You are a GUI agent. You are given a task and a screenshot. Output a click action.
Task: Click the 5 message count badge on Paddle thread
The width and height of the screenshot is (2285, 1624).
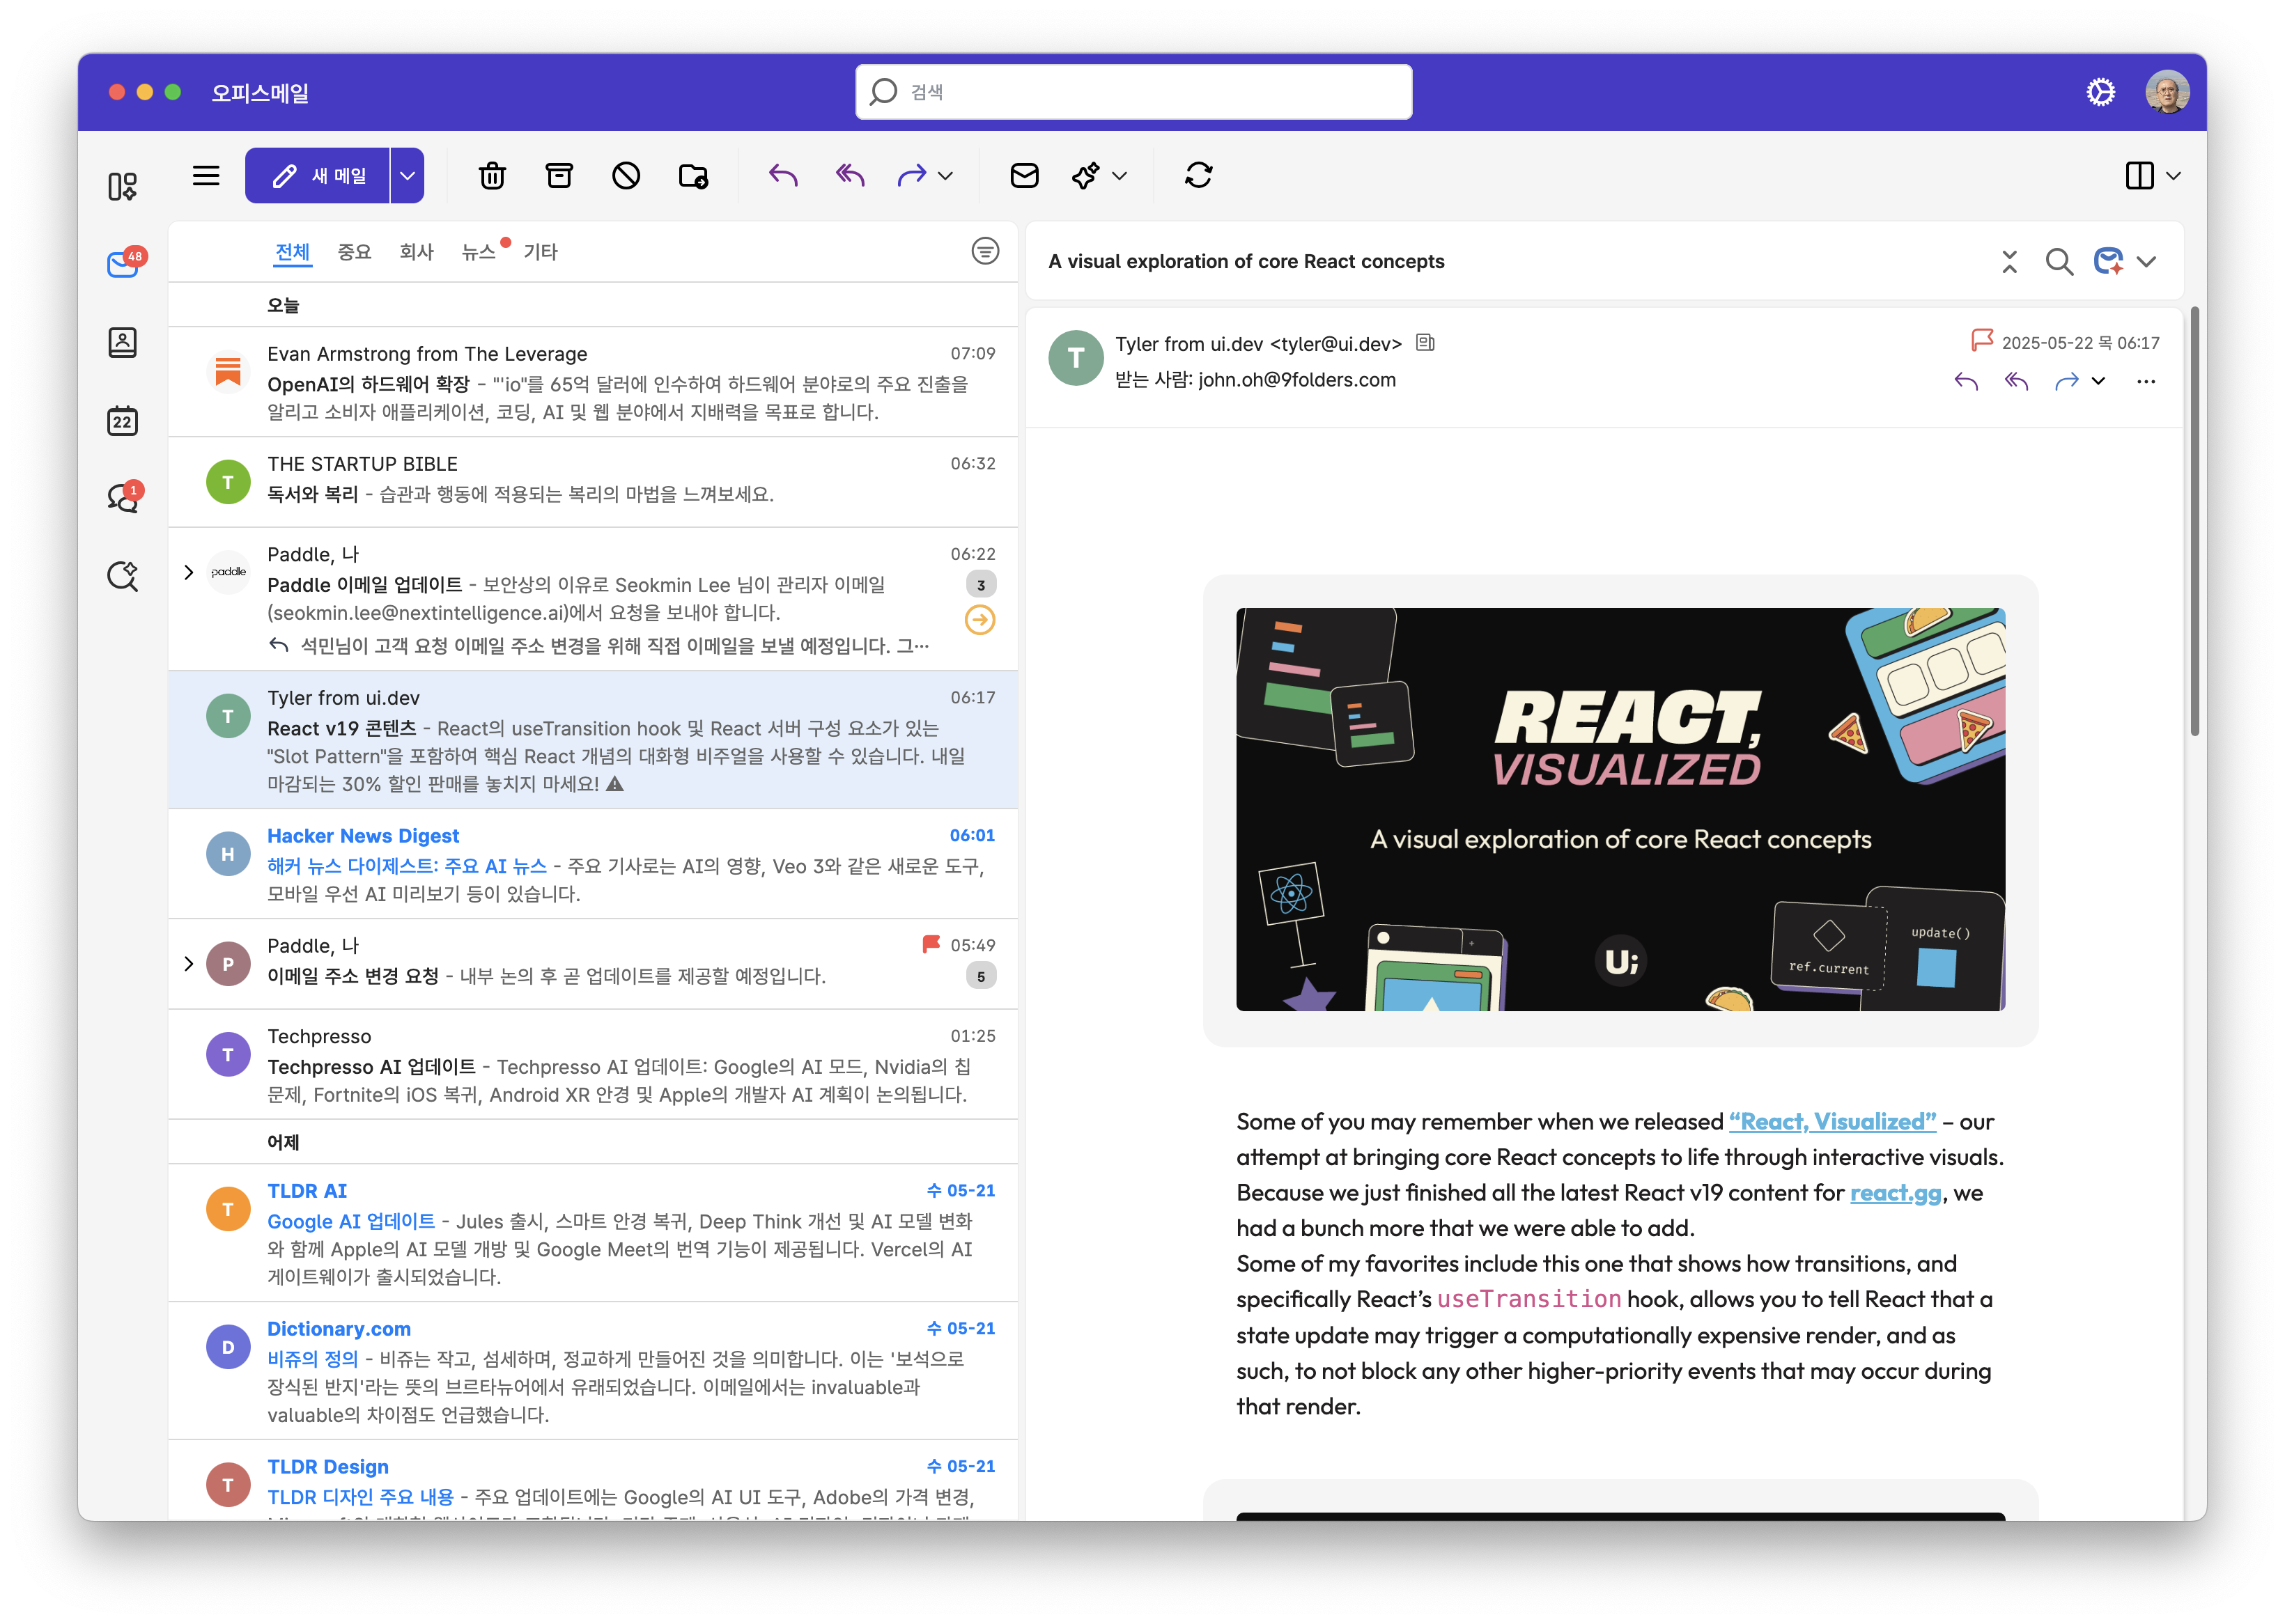(x=980, y=976)
